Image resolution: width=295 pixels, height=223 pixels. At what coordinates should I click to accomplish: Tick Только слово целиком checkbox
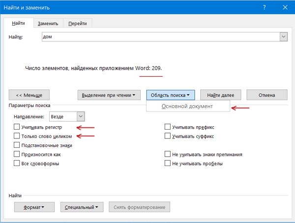pos(17,136)
